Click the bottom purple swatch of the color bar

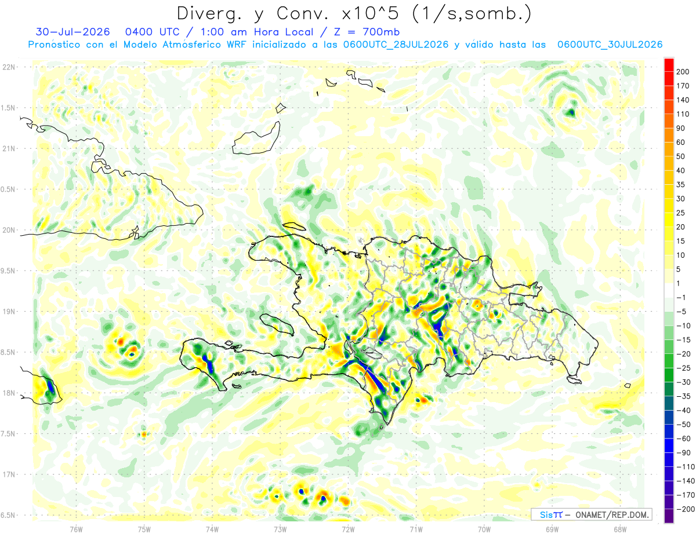669,516
